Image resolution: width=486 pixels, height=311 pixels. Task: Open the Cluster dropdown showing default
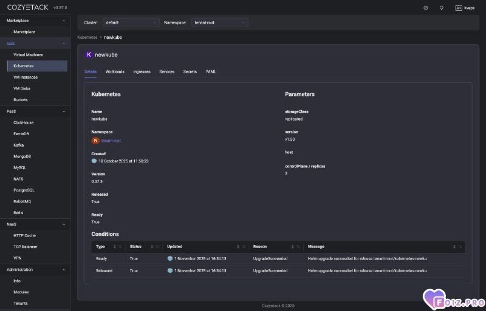click(131, 22)
